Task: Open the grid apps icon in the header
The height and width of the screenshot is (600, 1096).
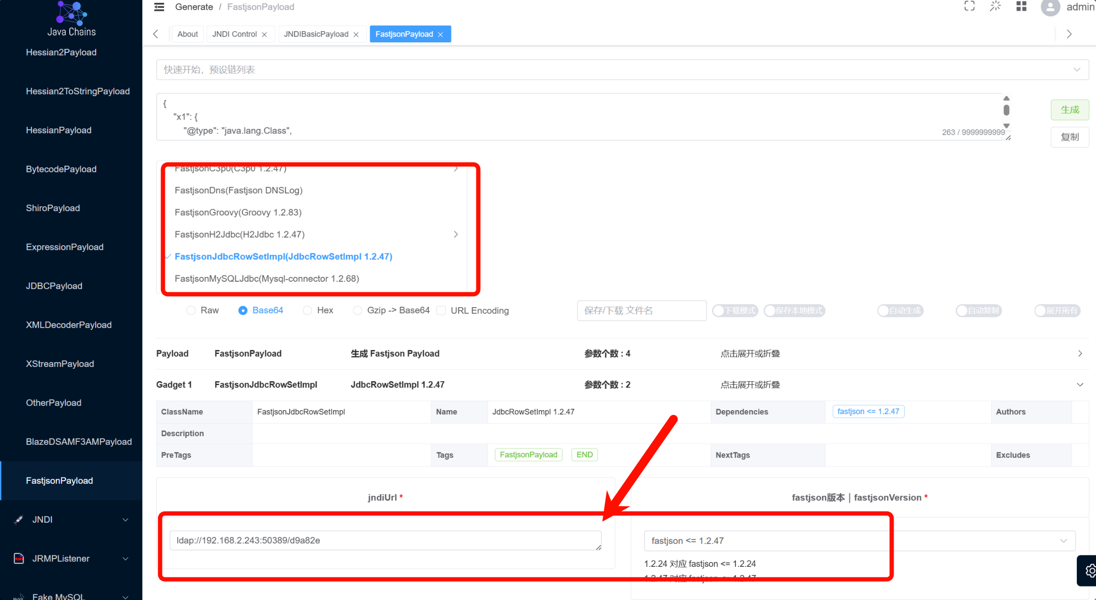Action: pos(1021,6)
